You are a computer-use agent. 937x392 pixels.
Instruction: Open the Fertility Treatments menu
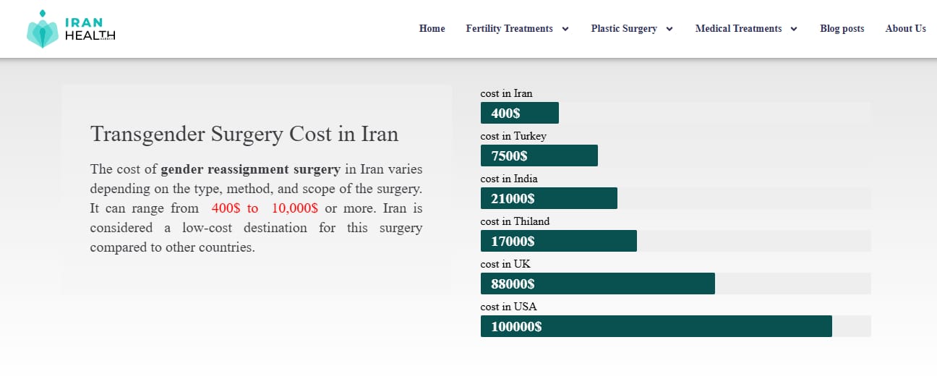[509, 29]
